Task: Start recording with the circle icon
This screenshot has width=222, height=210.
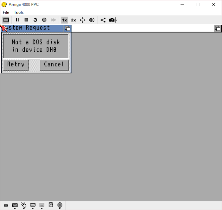Action: point(44,20)
